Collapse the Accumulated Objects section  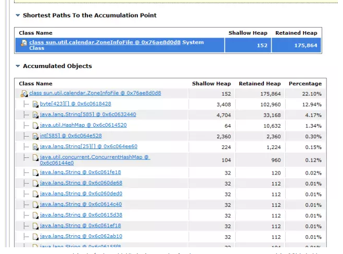[18, 66]
